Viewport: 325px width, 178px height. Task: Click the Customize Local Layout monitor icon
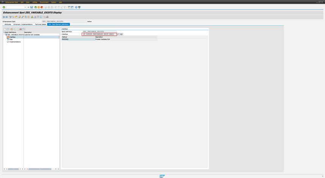[x=79, y=7]
